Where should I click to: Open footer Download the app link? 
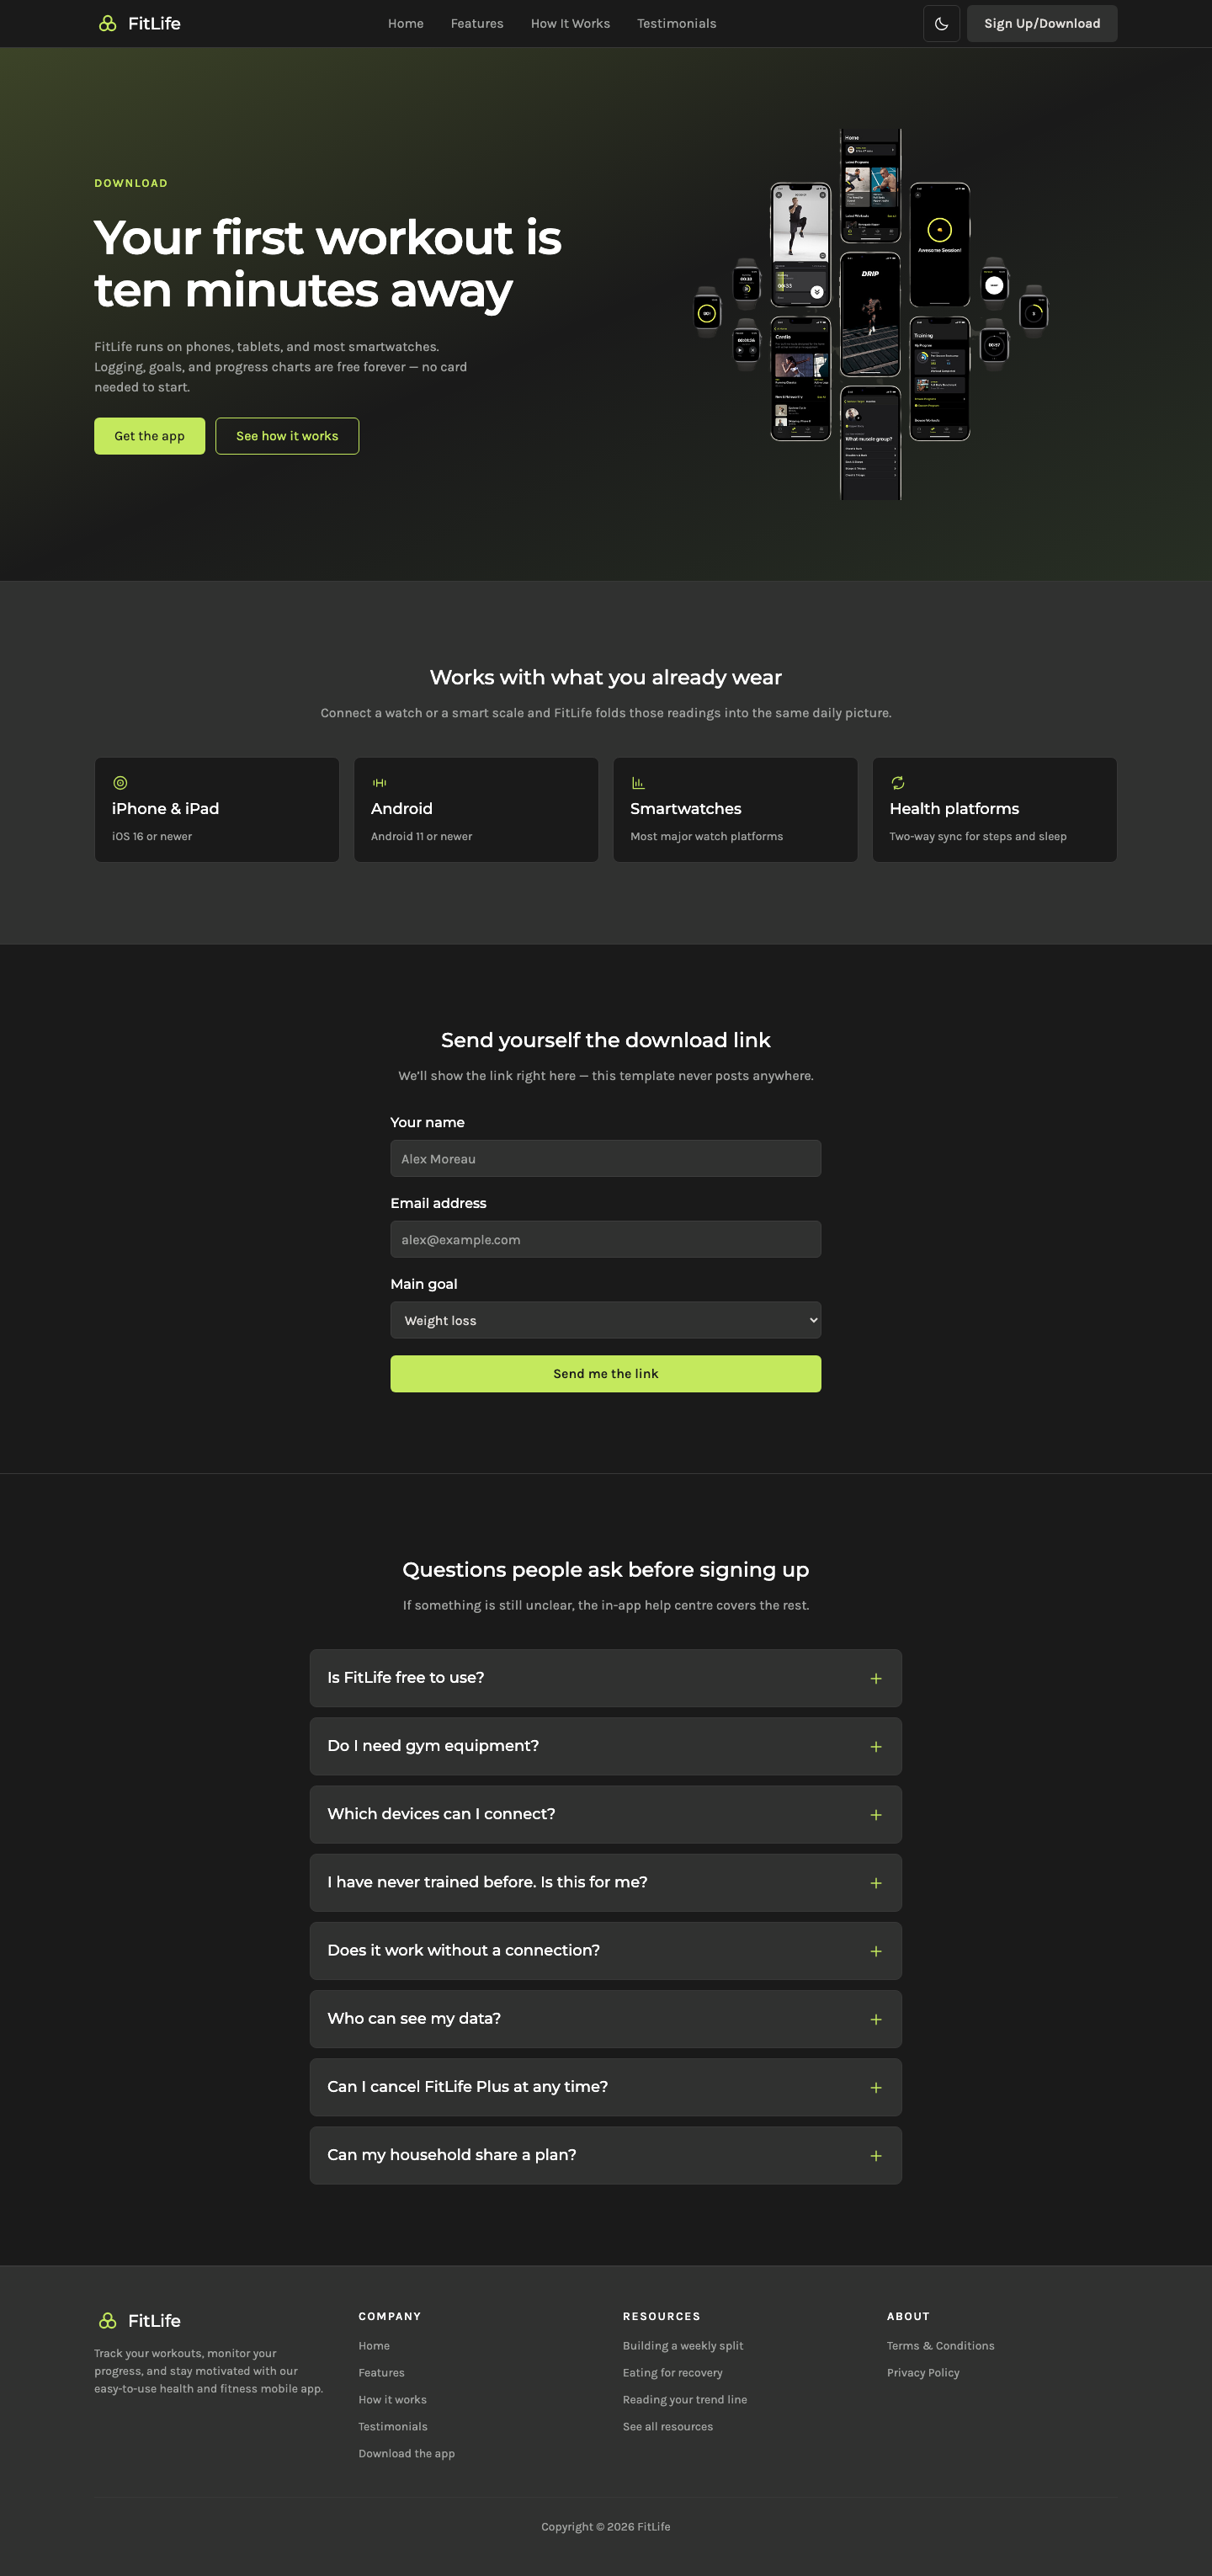pyautogui.click(x=406, y=2454)
